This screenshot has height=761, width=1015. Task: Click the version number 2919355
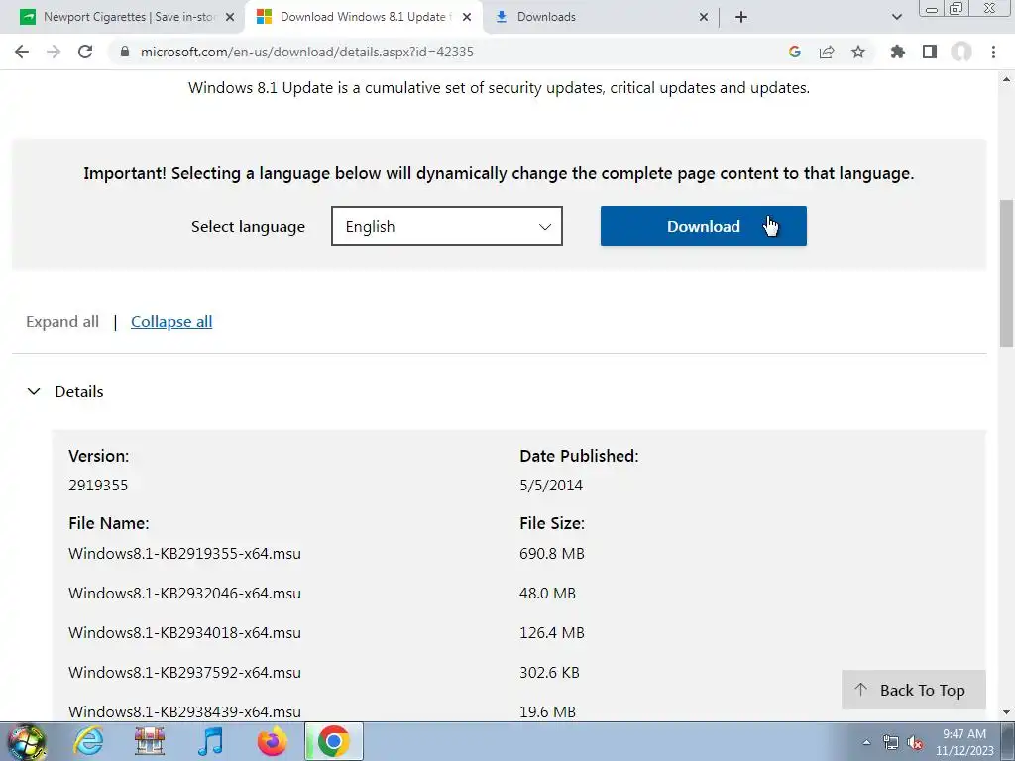click(x=98, y=485)
